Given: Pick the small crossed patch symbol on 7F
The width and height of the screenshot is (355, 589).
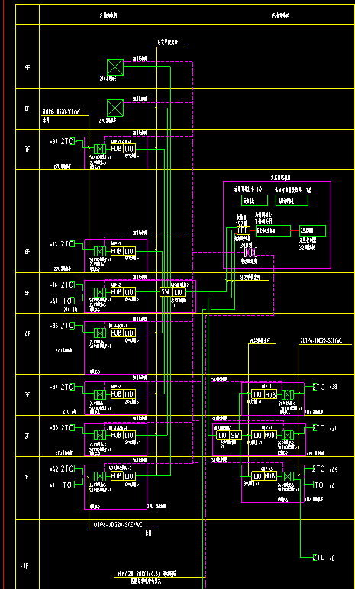Looking at the screenshot, I should point(100,149).
